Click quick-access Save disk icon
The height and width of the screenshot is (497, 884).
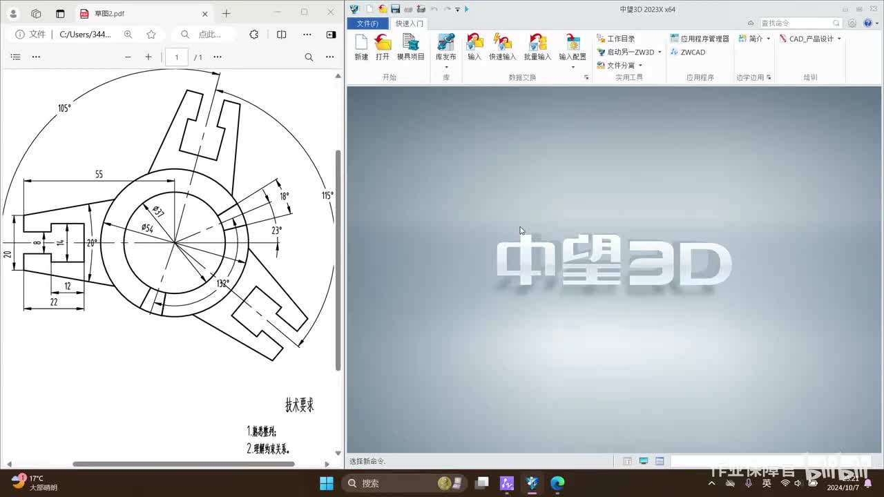[396, 9]
